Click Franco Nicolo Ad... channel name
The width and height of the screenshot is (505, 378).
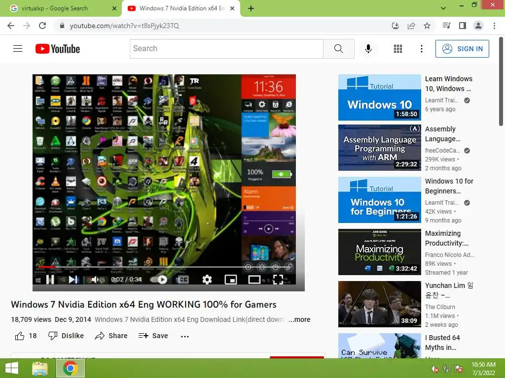tap(449, 255)
